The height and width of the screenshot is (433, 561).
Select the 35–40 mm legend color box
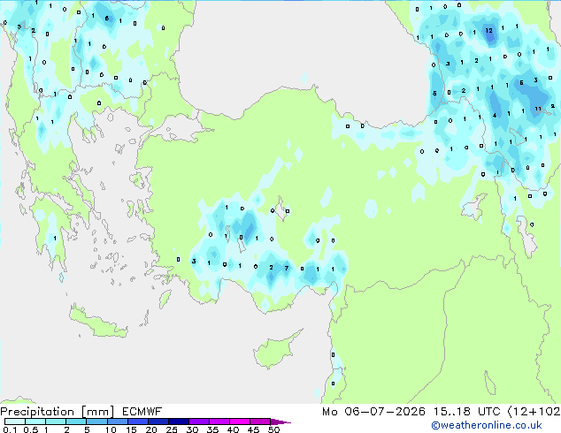219,422
